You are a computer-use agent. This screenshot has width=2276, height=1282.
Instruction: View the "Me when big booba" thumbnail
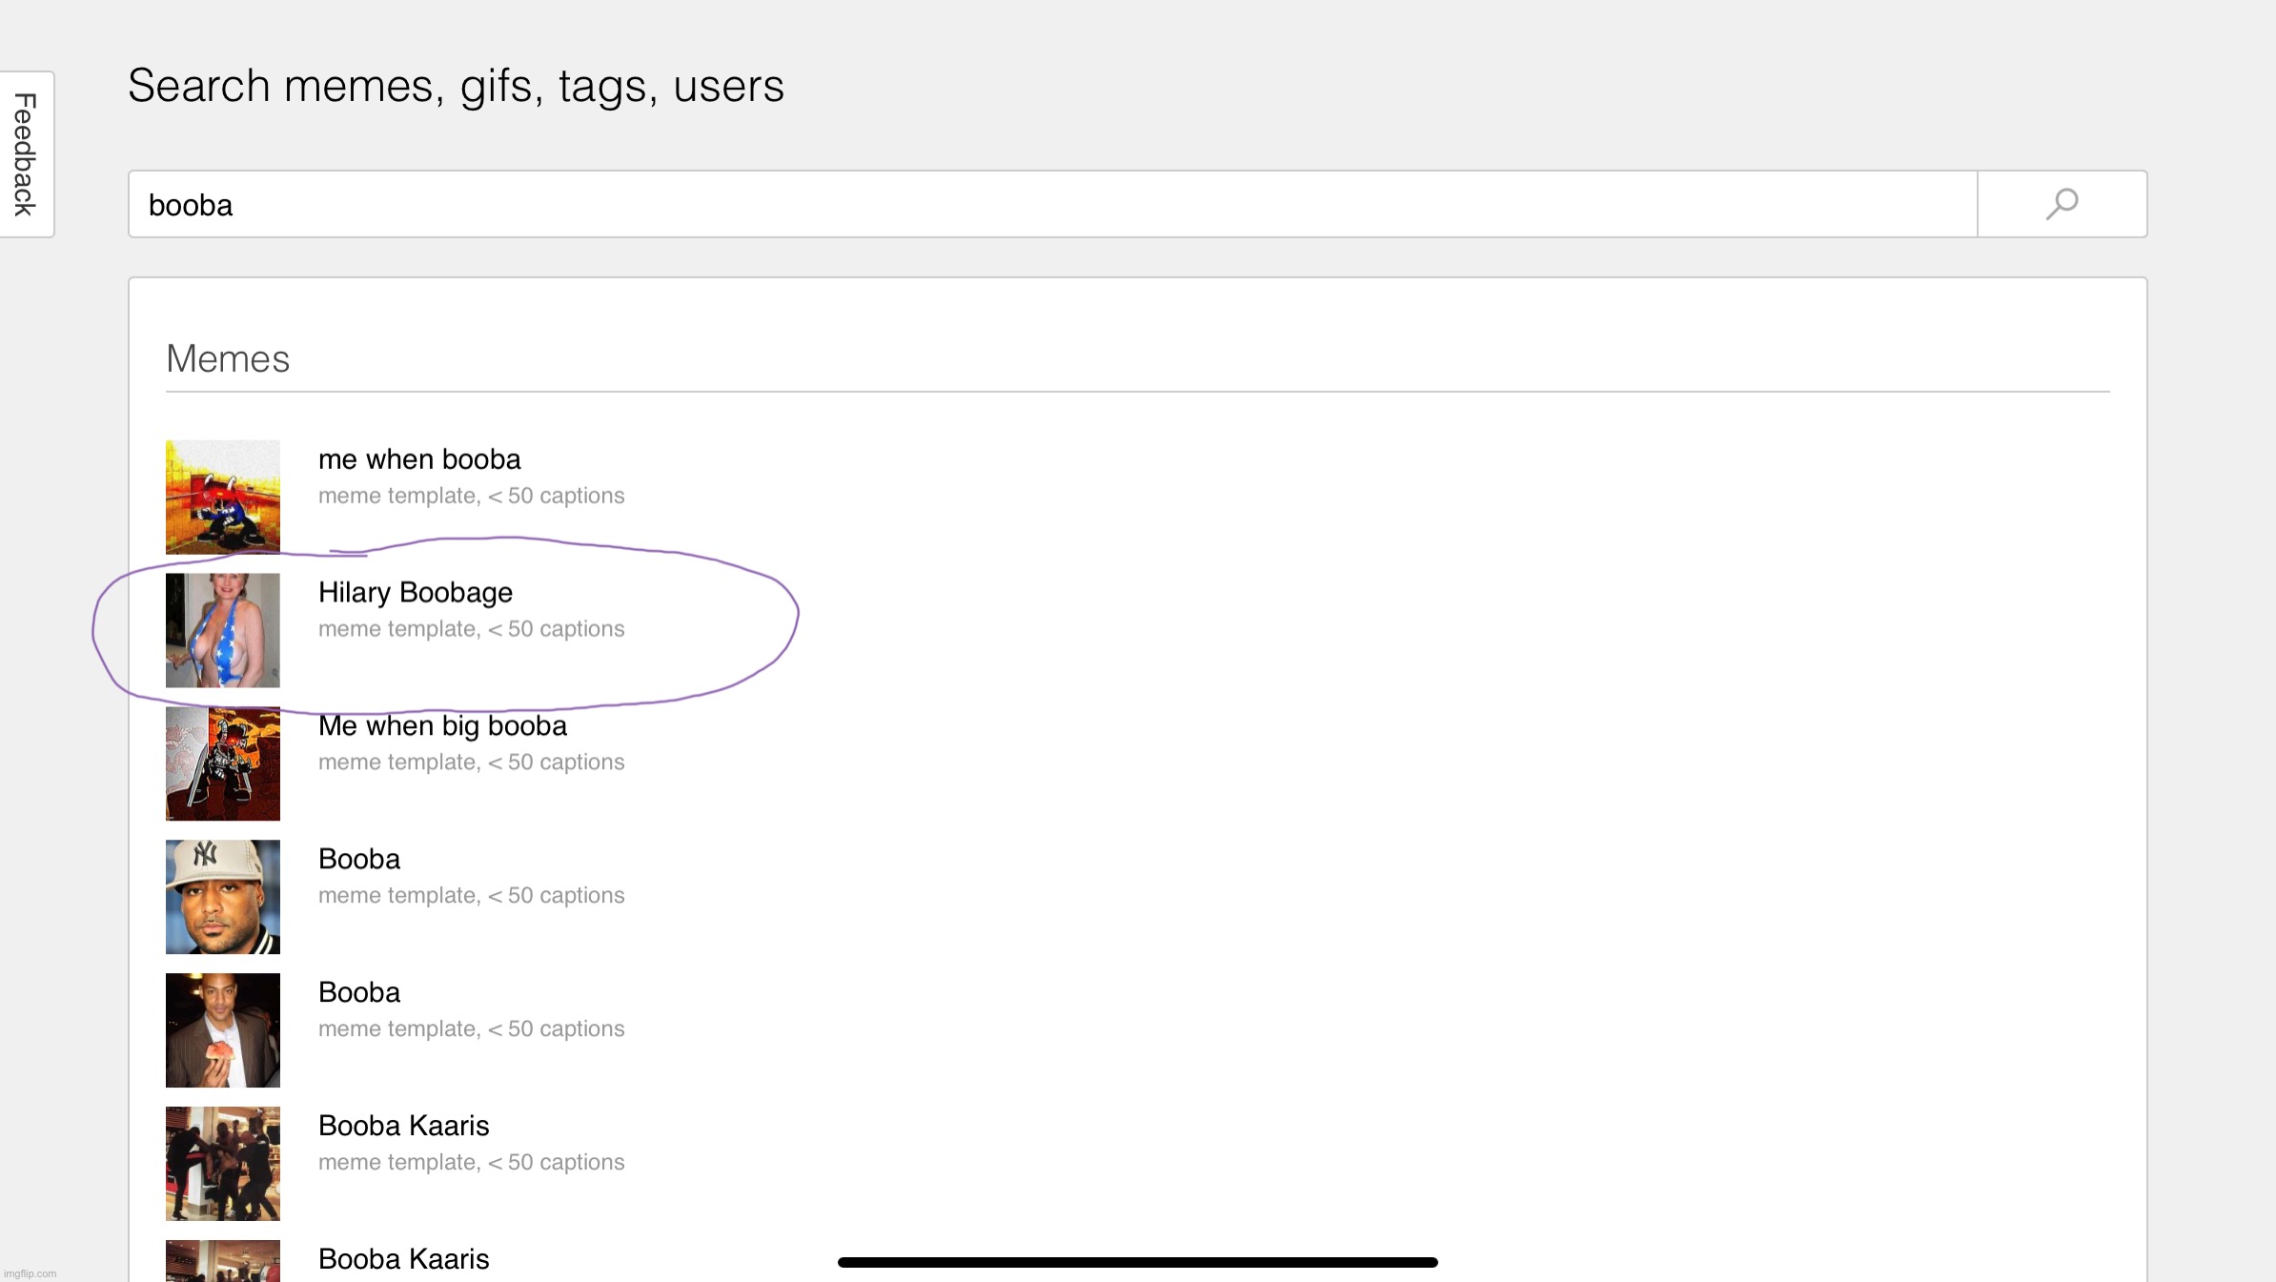tap(223, 763)
